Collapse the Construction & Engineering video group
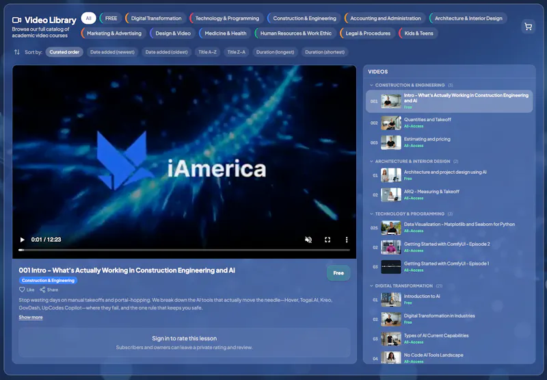Screen dimensions: 547x380 (371, 85)
